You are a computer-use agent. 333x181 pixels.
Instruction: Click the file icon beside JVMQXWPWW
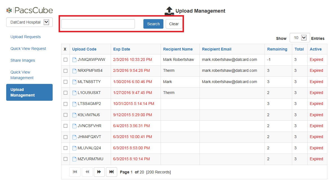point(74,60)
